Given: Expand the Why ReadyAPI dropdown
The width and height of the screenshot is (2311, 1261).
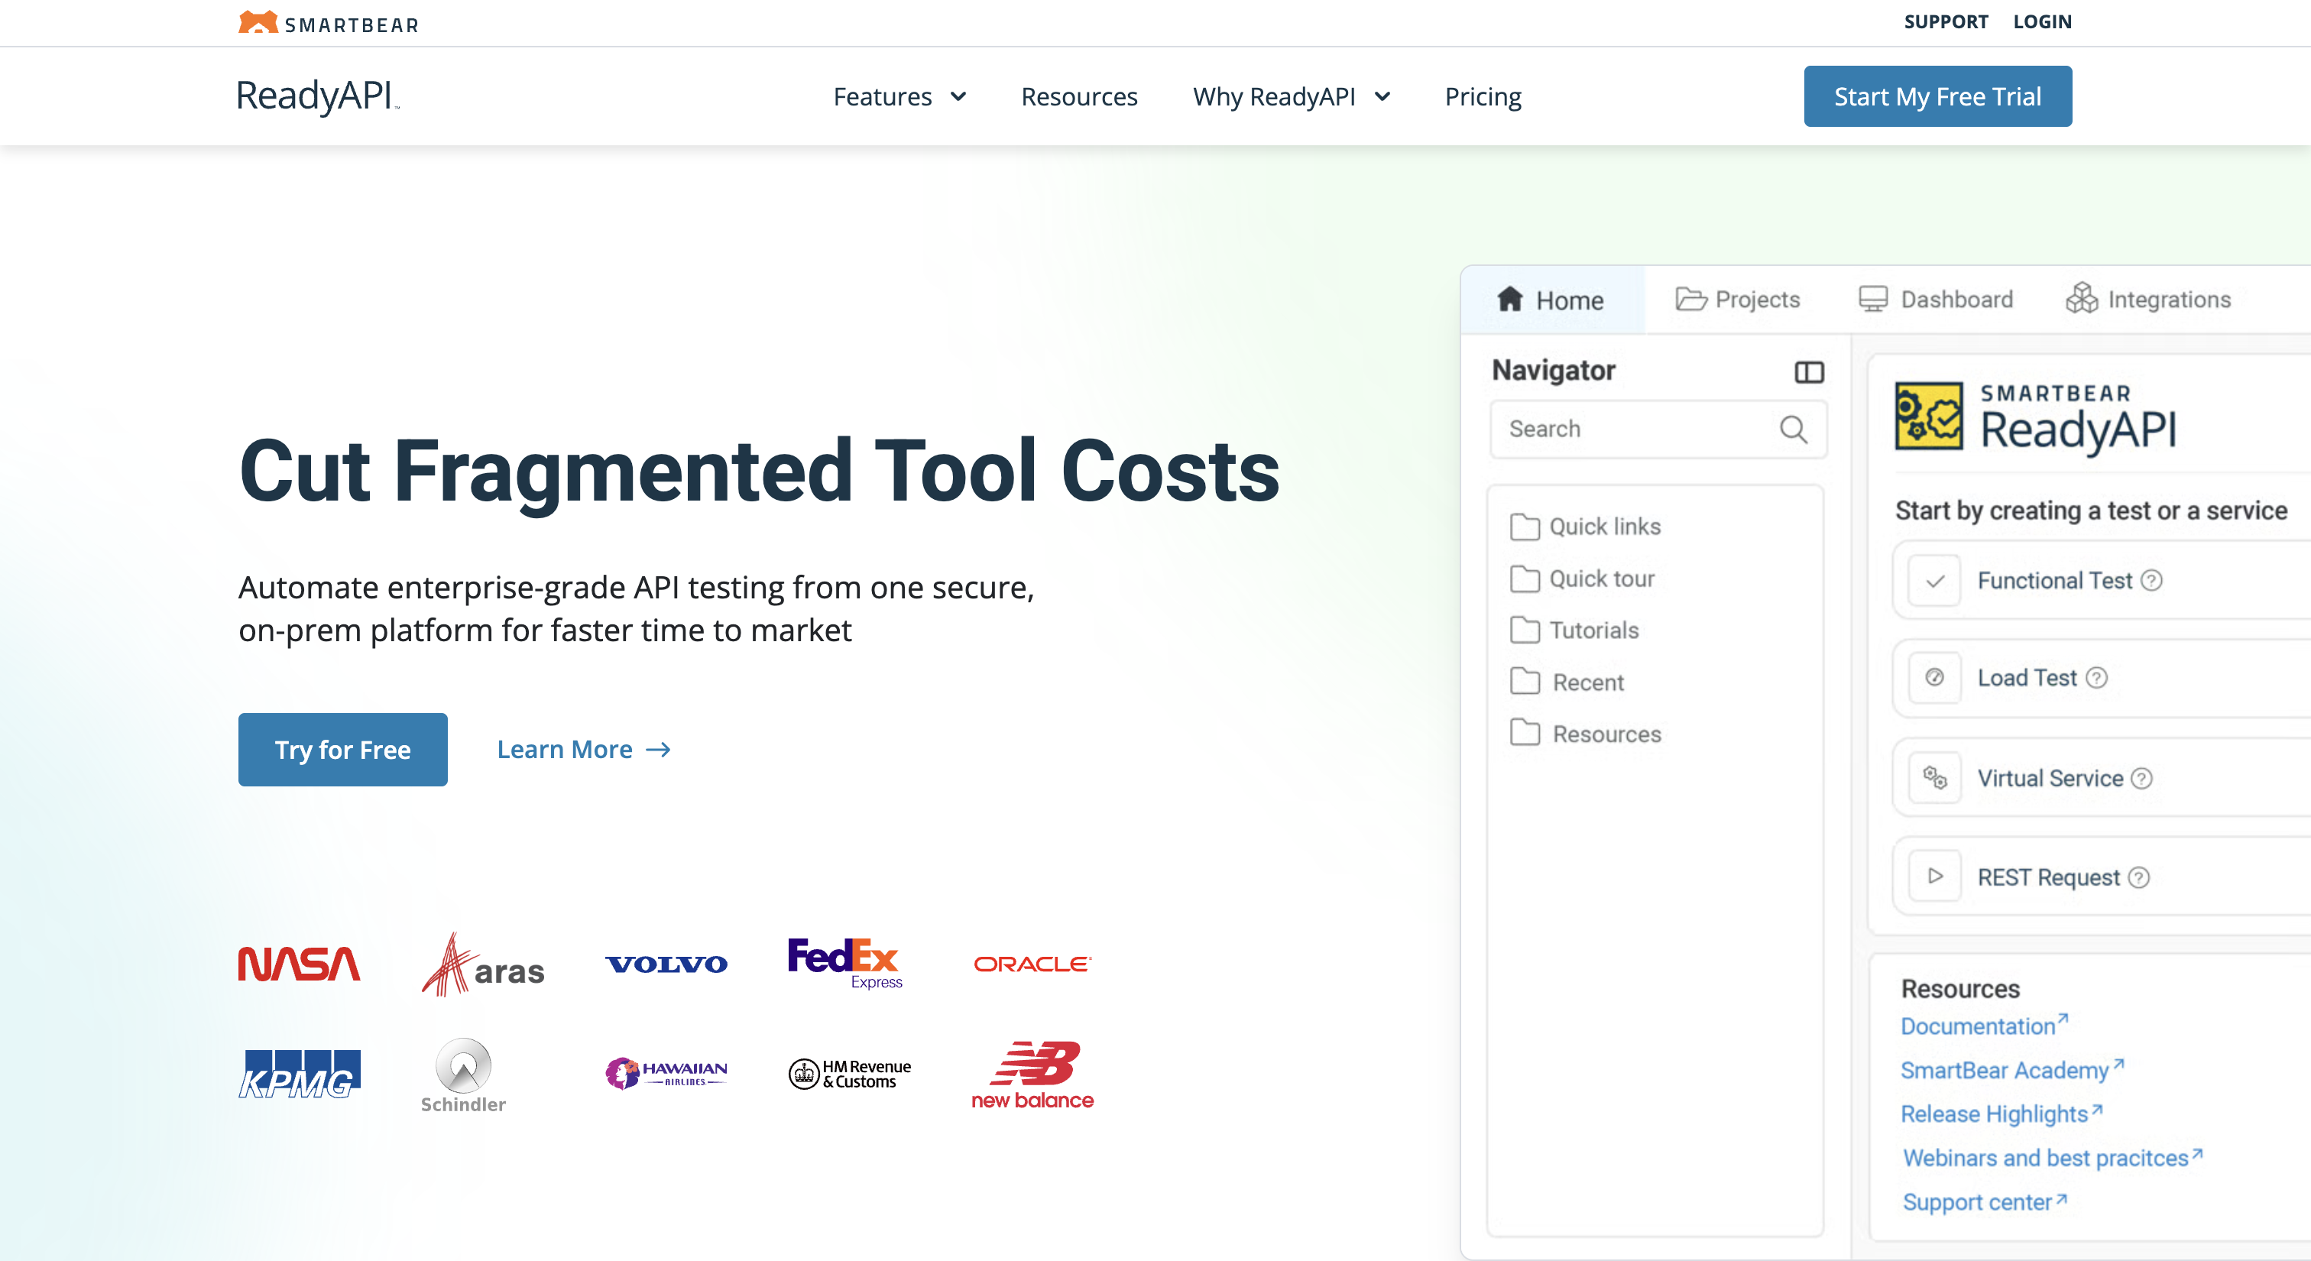Looking at the screenshot, I should 1290,97.
